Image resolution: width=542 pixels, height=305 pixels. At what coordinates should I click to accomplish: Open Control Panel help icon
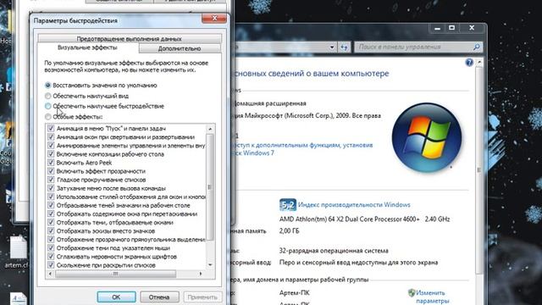[469, 62]
